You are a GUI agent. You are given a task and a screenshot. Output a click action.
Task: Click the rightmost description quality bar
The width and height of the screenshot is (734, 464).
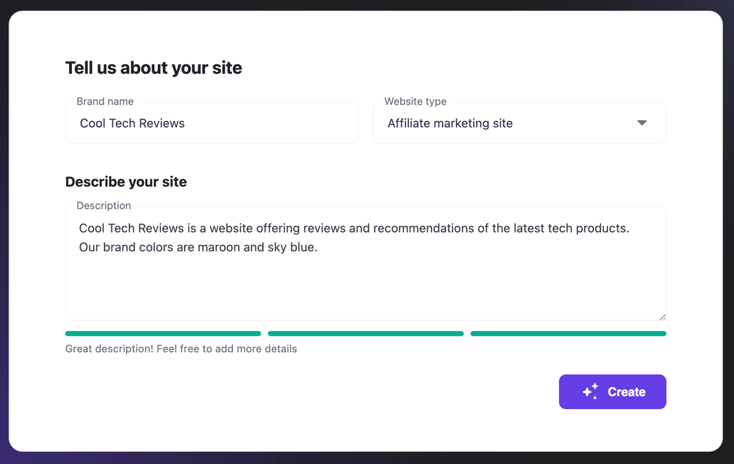[x=568, y=333]
